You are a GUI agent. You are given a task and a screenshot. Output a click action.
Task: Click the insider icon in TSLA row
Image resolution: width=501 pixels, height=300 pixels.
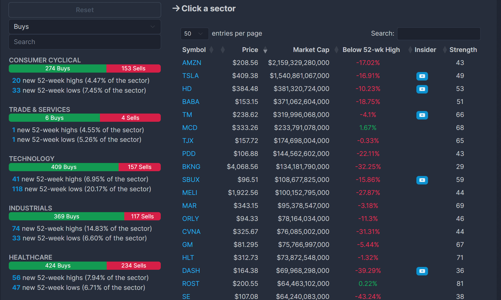pos(422,76)
